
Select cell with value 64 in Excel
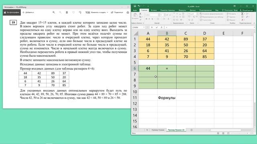coord(204,51)
